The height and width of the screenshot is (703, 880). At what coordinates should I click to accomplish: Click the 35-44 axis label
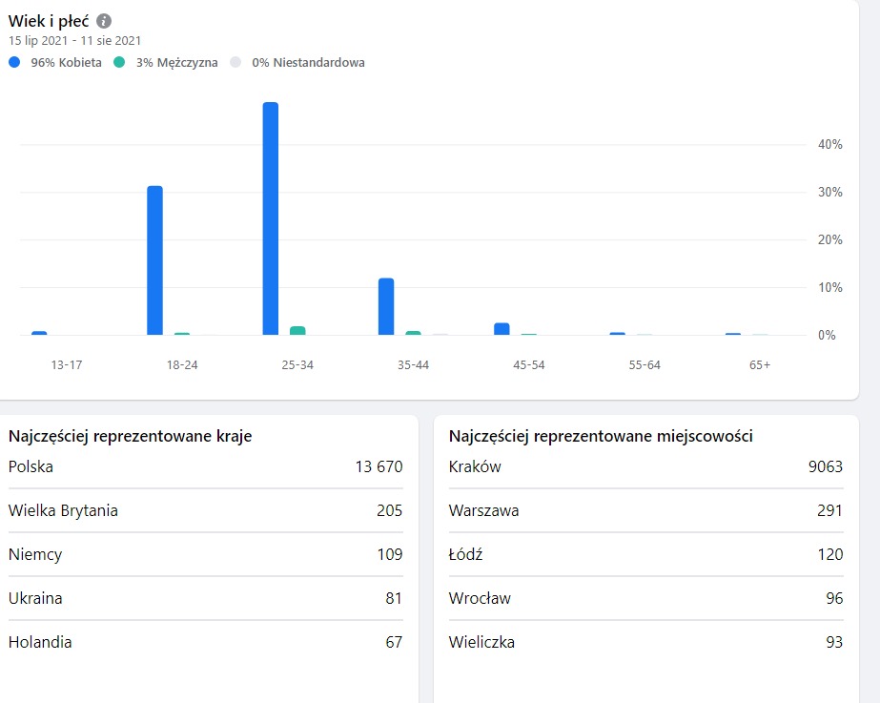[413, 365]
